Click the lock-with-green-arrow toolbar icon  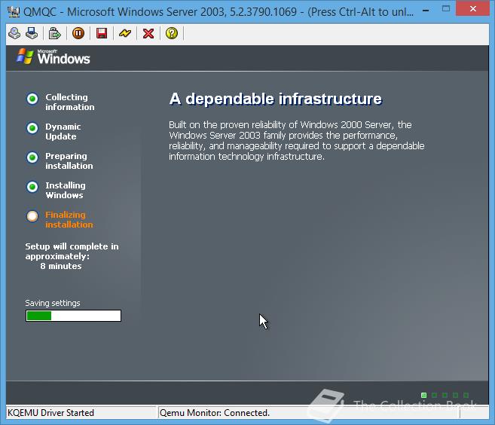tap(54, 33)
